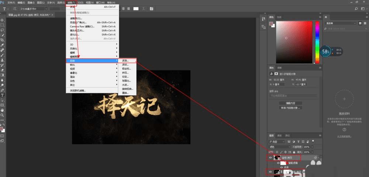Click the Edit Contents button
This screenshot has width=369, height=177.
[x=290, y=103]
